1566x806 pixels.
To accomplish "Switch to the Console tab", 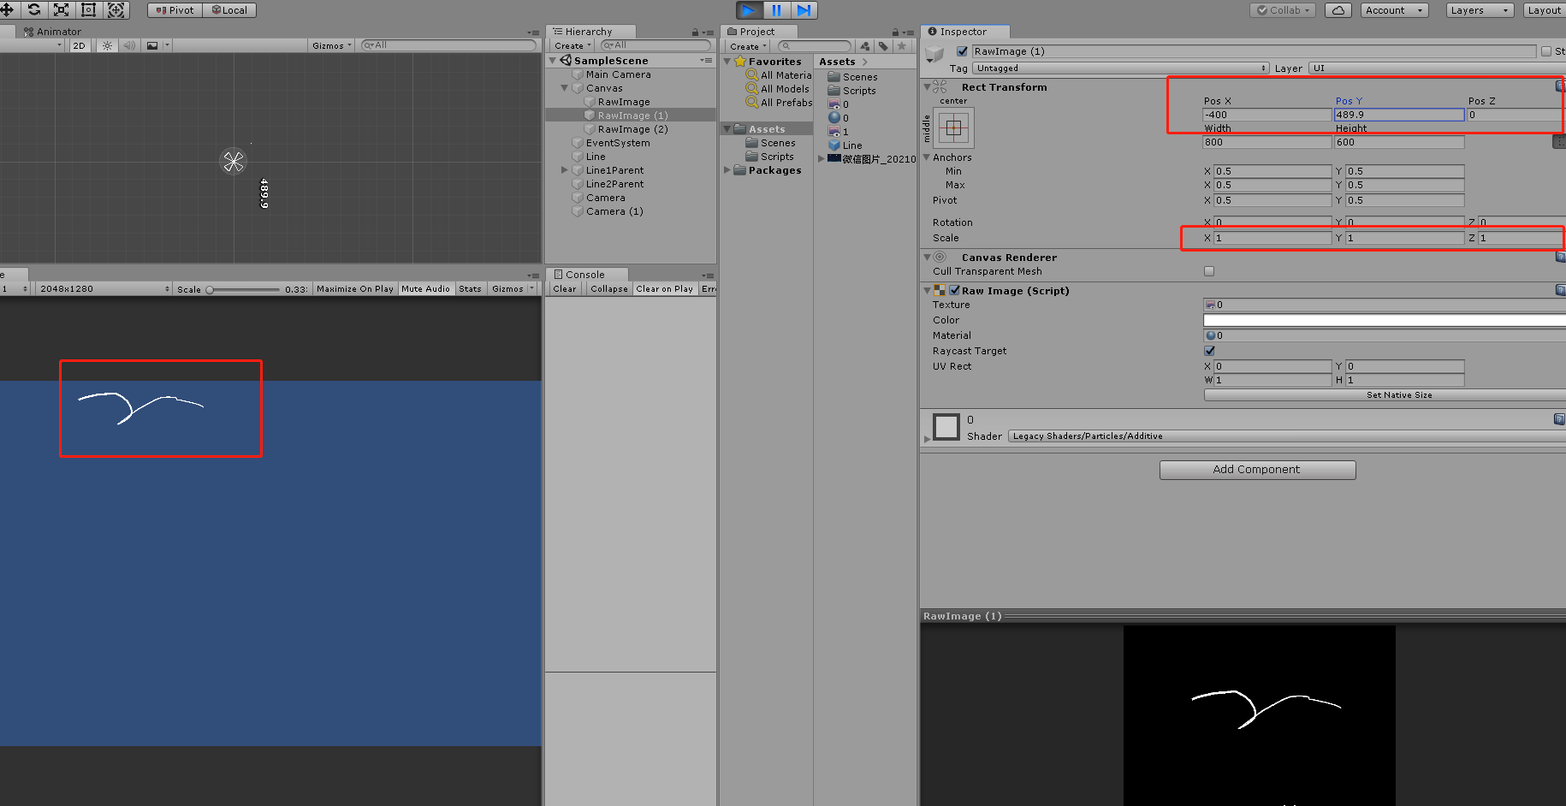I will (x=585, y=275).
